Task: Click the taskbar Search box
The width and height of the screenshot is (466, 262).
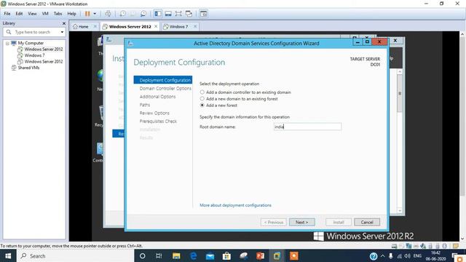Action: (75, 255)
